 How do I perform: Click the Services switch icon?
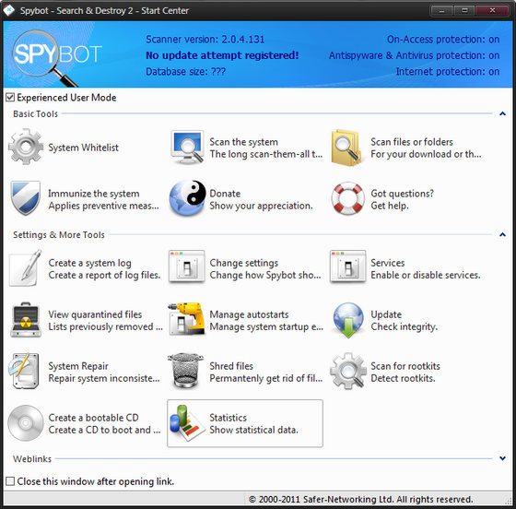point(348,266)
